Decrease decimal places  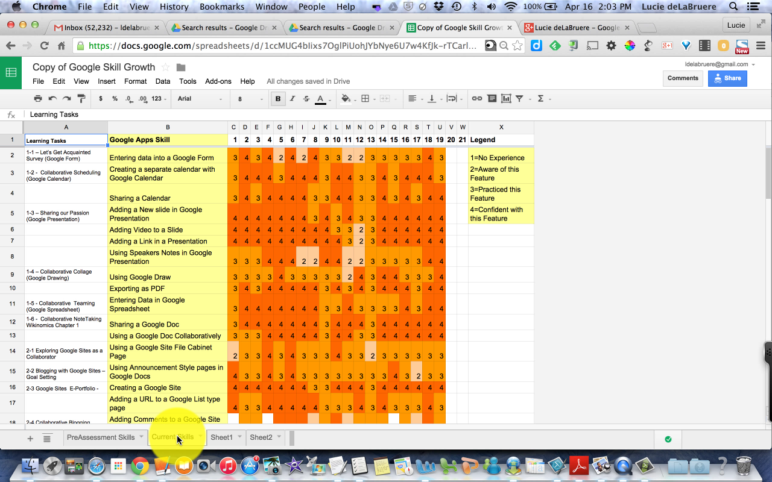click(129, 99)
